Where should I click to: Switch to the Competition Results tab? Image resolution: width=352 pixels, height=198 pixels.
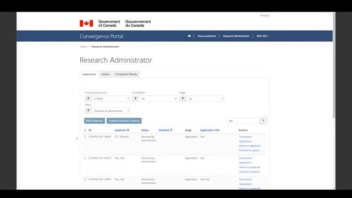126,74
